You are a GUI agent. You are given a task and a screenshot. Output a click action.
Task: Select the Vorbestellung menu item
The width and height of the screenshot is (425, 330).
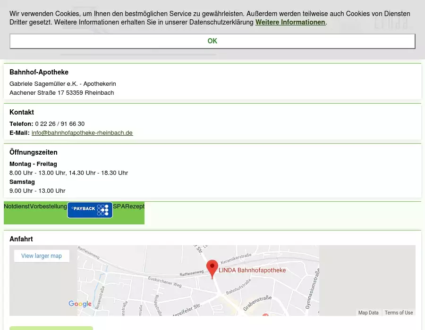pyautogui.click(x=48, y=206)
